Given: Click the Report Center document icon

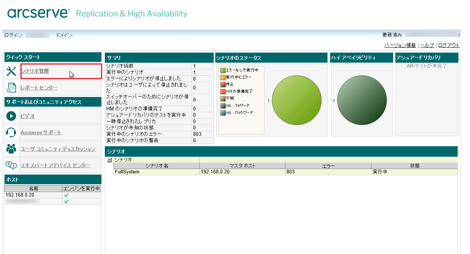Looking at the screenshot, I should [x=12, y=88].
